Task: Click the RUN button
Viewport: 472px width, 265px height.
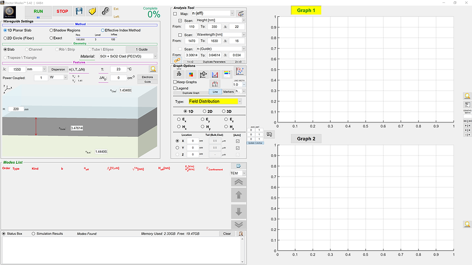Action: [38, 12]
